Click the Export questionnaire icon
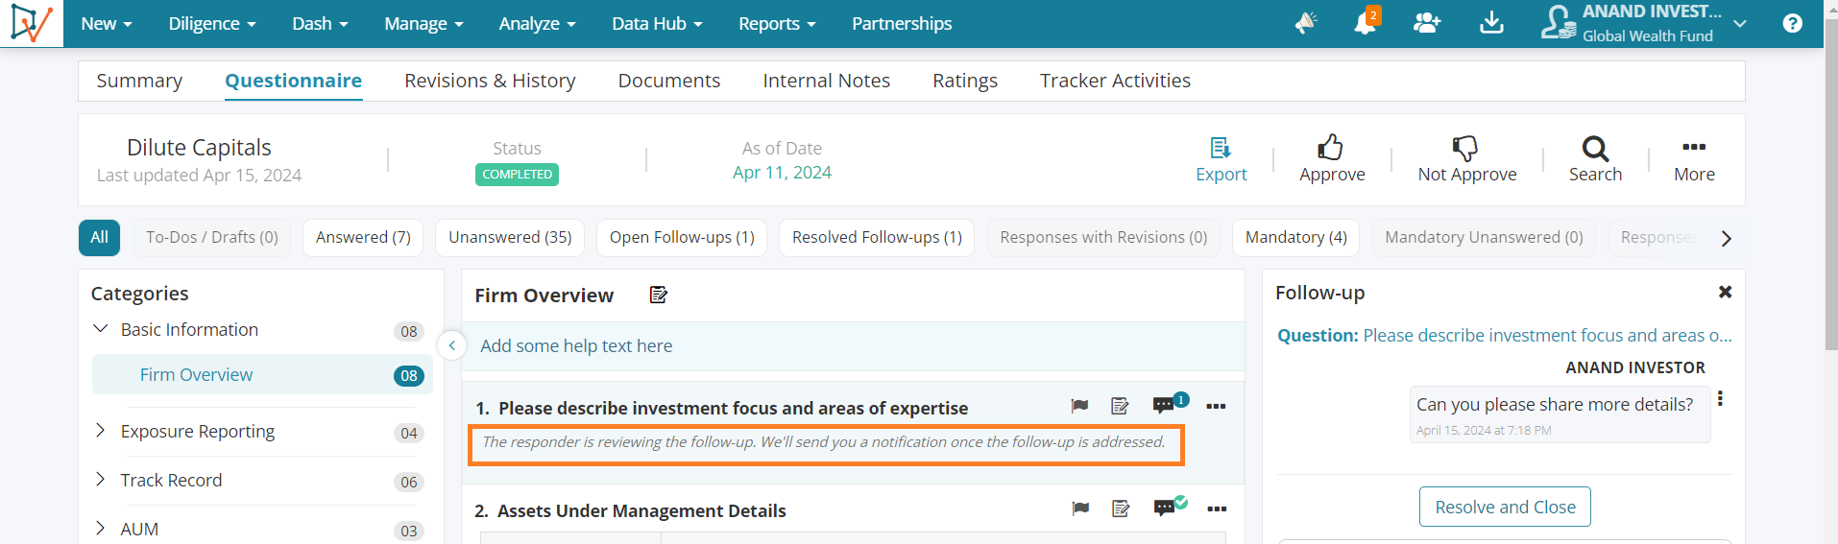Image resolution: width=1838 pixels, height=544 pixels. point(1221,148)
